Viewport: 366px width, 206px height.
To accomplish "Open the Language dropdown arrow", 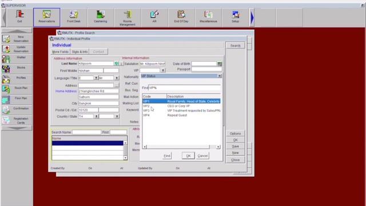I will tap(96, 78).
